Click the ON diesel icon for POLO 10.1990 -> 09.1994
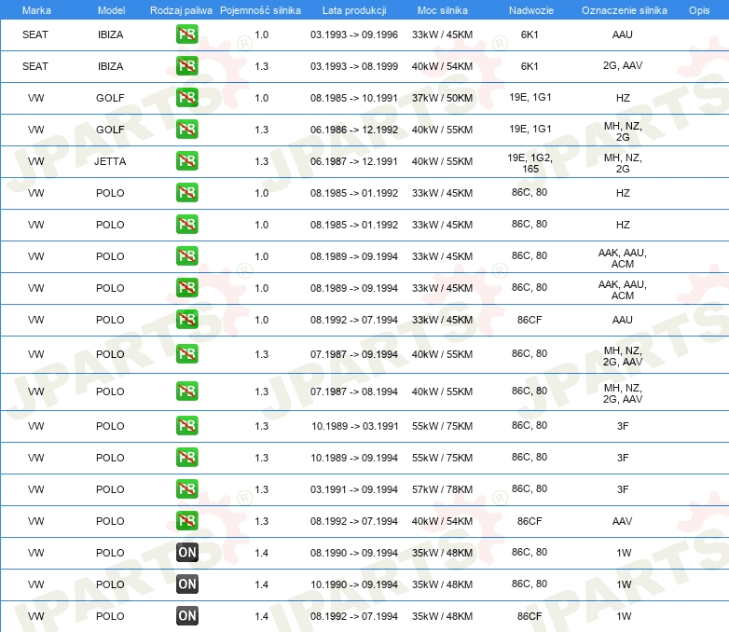The height and width of the screenshot is (632, 729). tap(186, 584)
